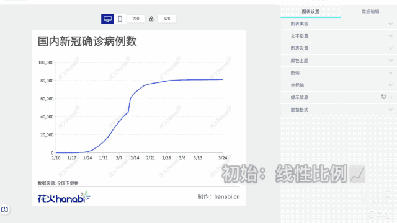The height and width of the screenshot is (223, 397).
Task: Expand the 图例 section
Action: [x=339, y=73]
